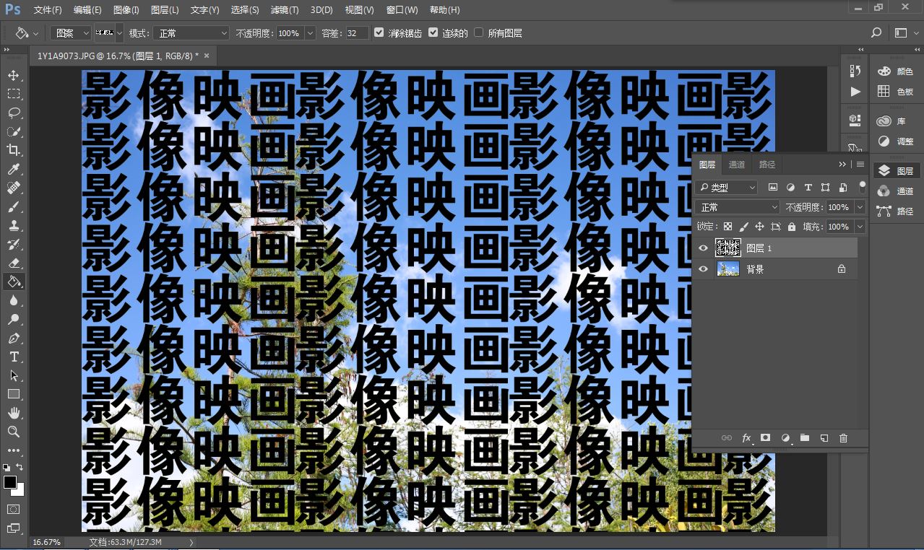Open the 调整 panel button
This screenshot has width=924, height=550.
(896, 141)
